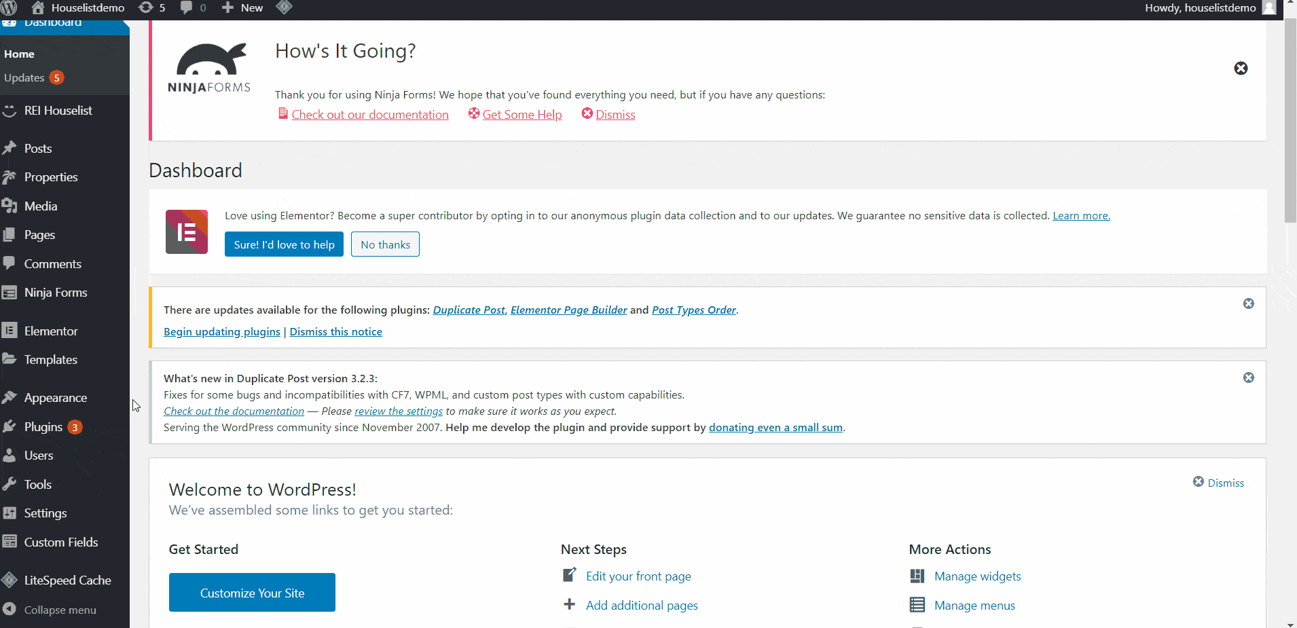The height and width of the screenshot is (628, 1297).
Task: Open the Duplicate Post plugin link
Action: click(x=469, y=310)
